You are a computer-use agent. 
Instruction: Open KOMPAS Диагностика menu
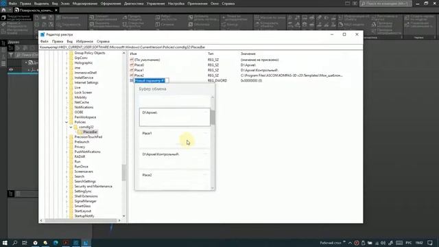134,3
